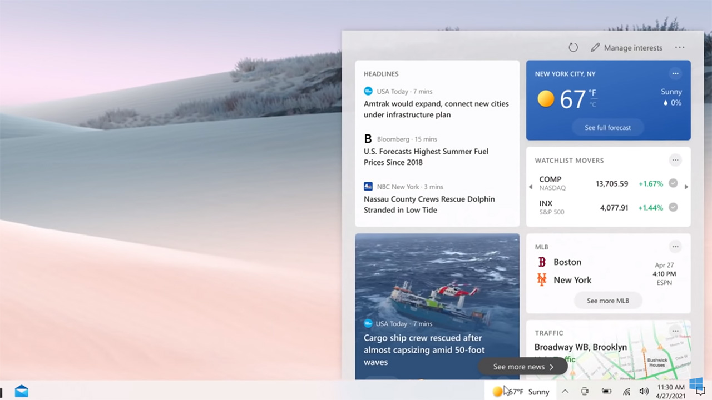This screenshot has height=400, width=712.
Task: Click Broadway WB, Brooklyn traffic text
Action: pos(581,347)
